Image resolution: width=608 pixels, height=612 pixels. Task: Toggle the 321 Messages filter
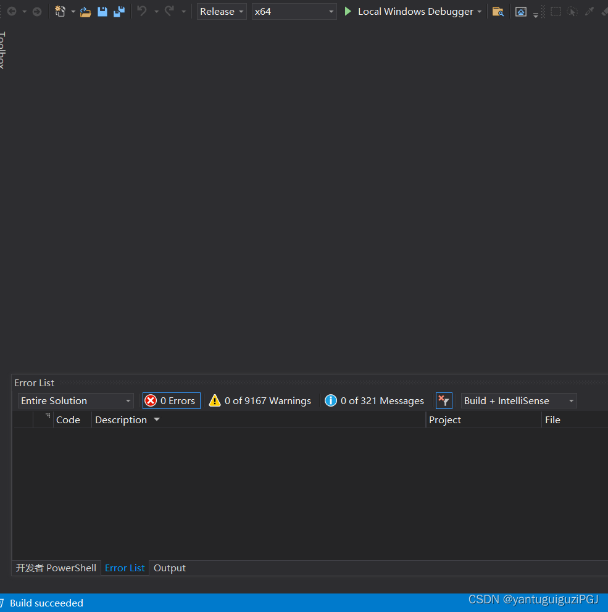pos(373,400)
